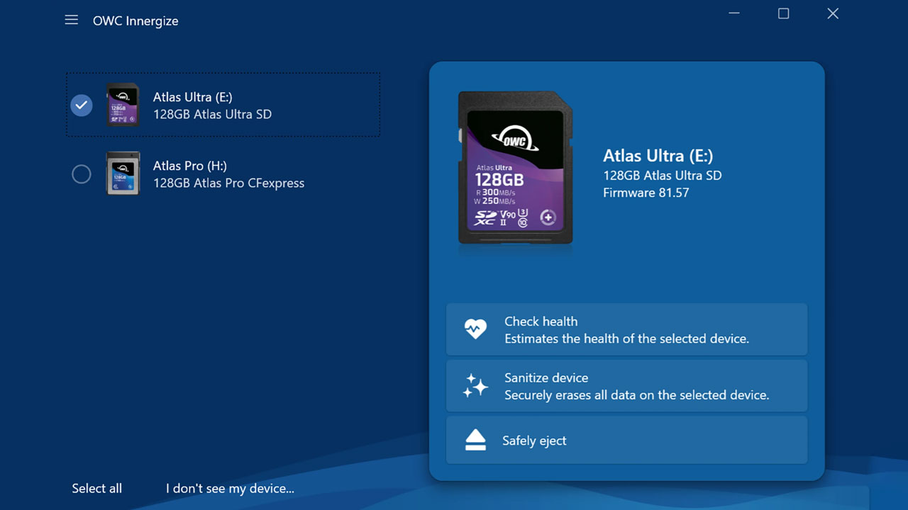The height and width of the screenshot is (510, 908).
Task: Click the Atlas Ultra SD card thumbnail in list
Action: tap(123, 105)
